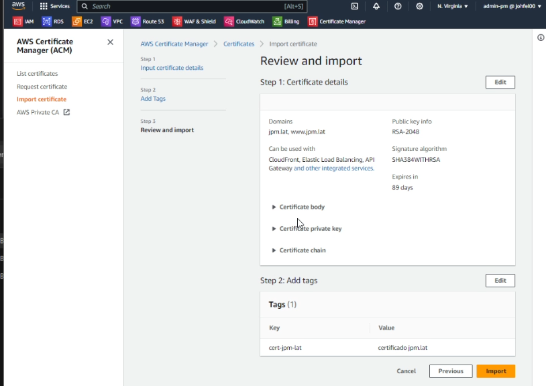Open the Route 53 shortcut icon
Screen dimensions: 546x386
point(135,21)
